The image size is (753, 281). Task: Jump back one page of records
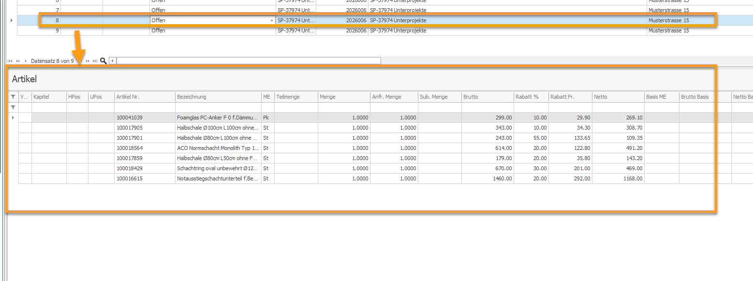[17, 61]
